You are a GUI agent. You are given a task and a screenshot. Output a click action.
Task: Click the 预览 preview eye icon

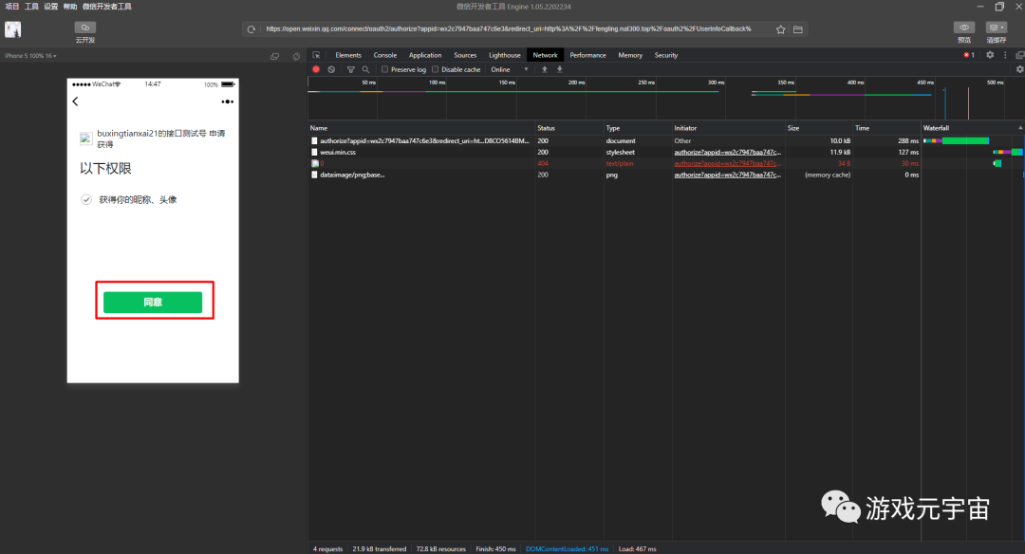pos(964,28)
